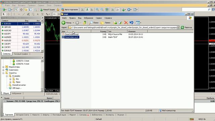Click the New Order button in MetaTrader toolbar
The height and width of the screenshot is (121, 215).
[47, 10]
